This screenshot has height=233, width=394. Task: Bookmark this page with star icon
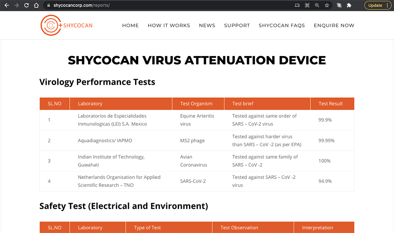[x=327, y=5]
